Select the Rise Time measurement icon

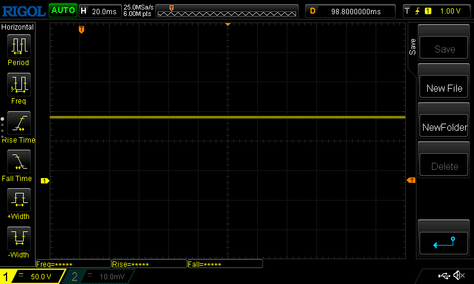click(x=19, y=123)
